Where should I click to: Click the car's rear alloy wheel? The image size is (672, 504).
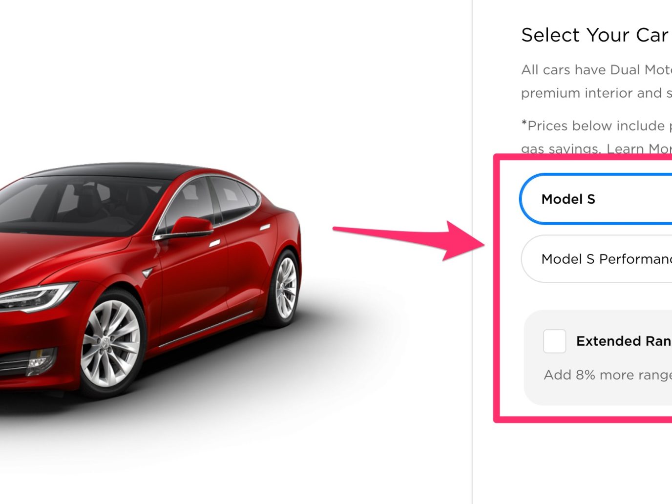(286, 288)
